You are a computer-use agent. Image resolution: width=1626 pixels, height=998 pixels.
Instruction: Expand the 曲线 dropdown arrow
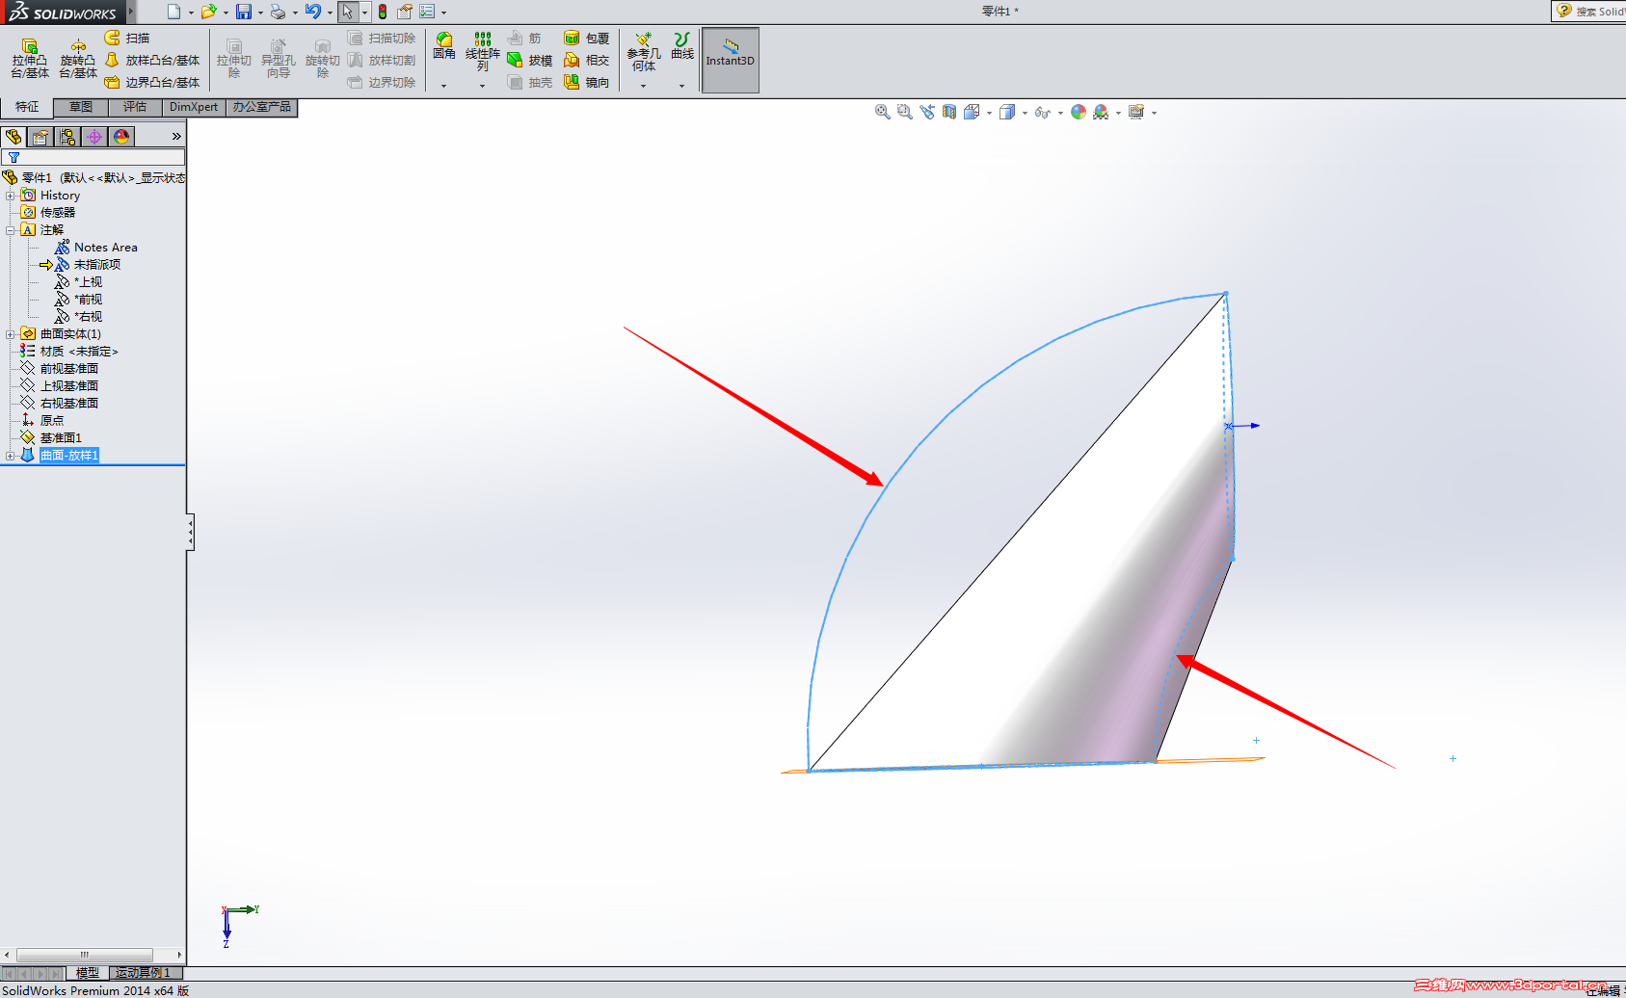(682, 86)
